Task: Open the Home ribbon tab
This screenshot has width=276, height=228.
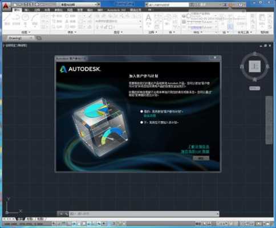Action: coord(17,10)
